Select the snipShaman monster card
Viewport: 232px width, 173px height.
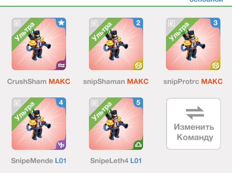116,44
